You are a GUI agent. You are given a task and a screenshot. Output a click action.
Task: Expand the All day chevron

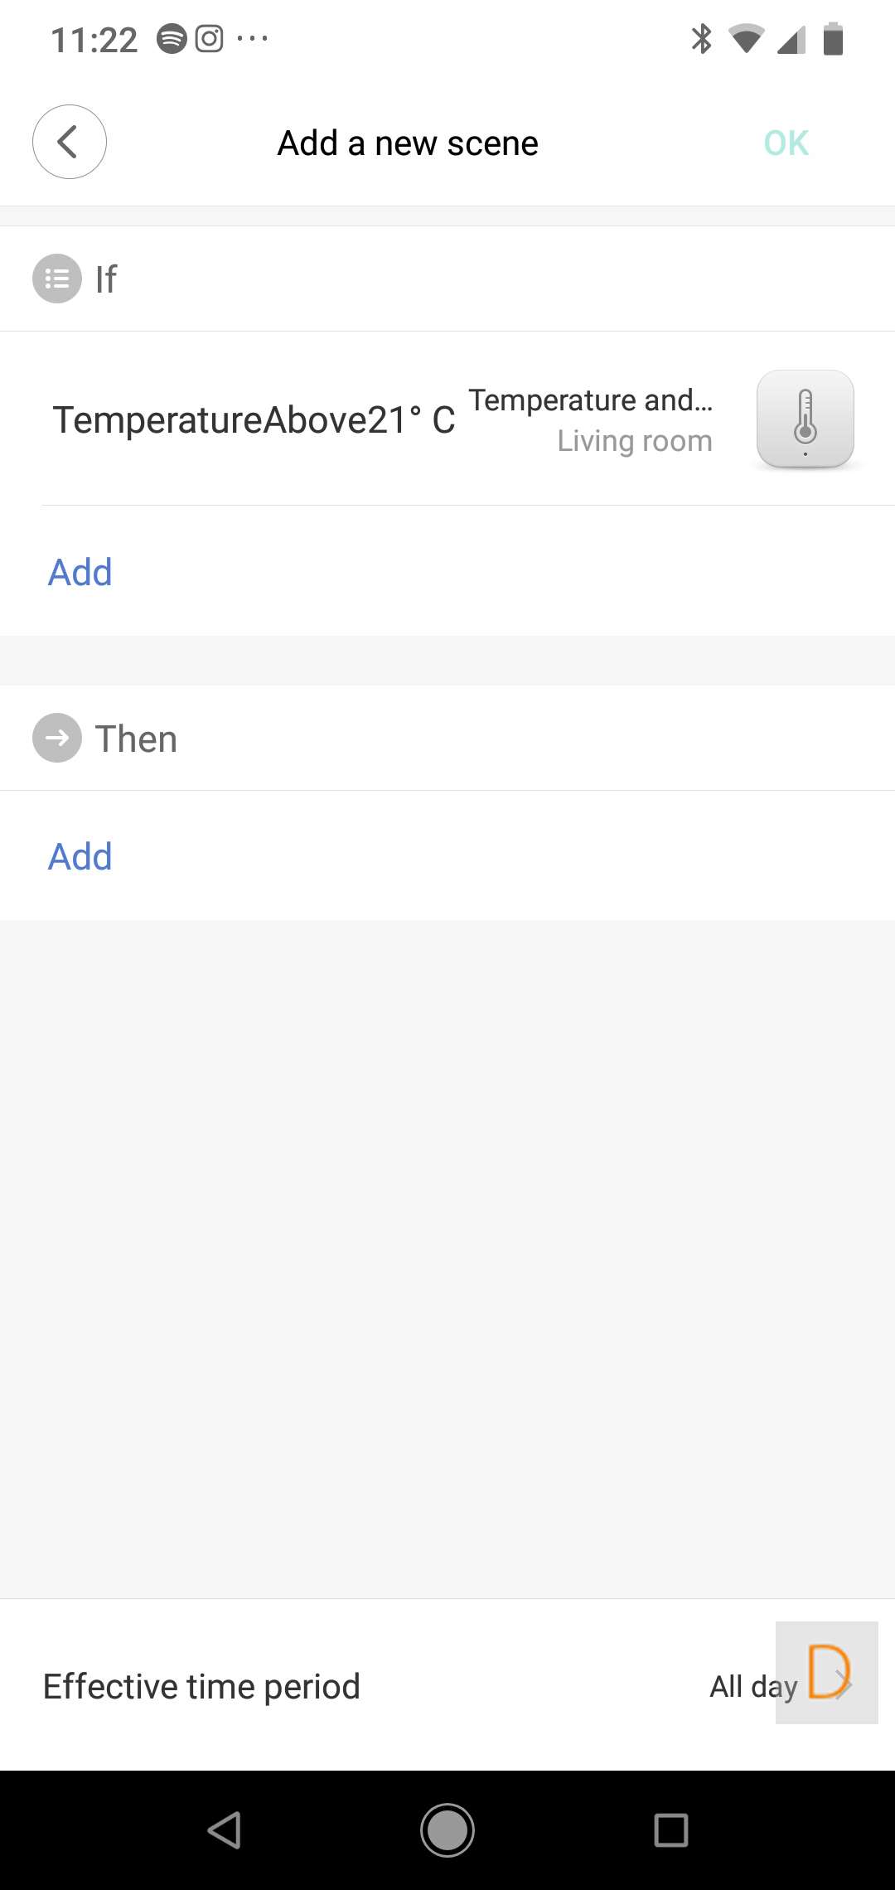841,1683
